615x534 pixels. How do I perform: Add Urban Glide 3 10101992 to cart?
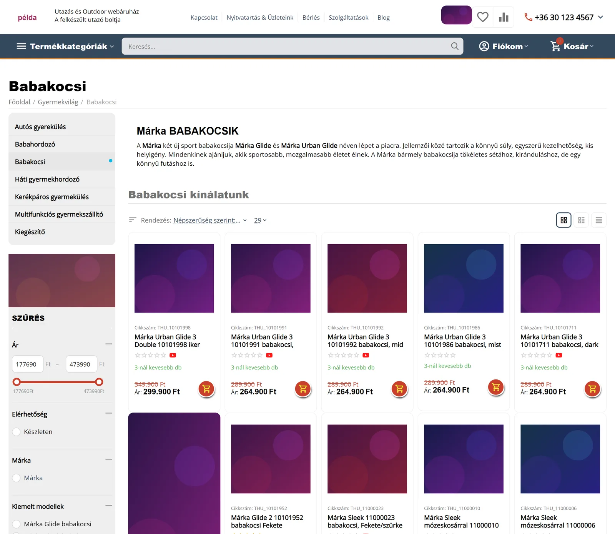tap(399, 389)
